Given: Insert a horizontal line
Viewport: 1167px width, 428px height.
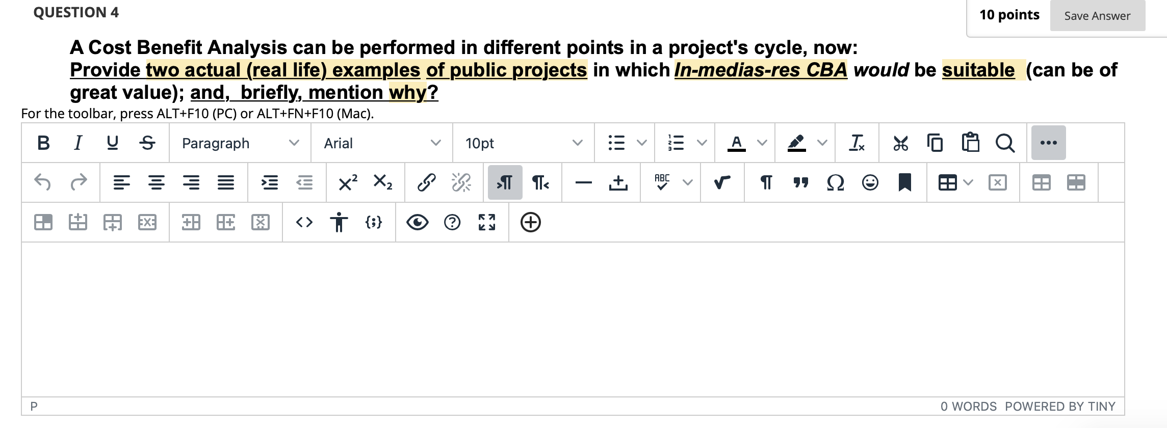Looking at the screenshot, I should [x=584, y=182].
